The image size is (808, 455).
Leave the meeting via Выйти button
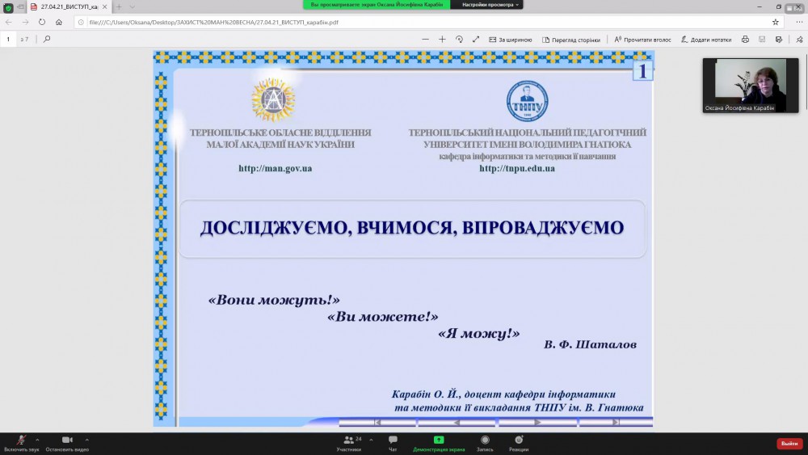coord(789,444)
